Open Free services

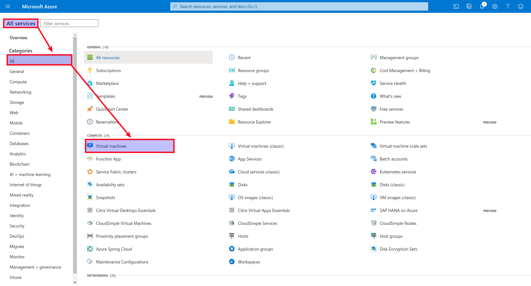pos(391,109)
